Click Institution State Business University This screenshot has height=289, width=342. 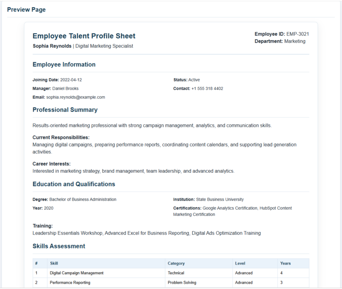(x=208, y=199)
